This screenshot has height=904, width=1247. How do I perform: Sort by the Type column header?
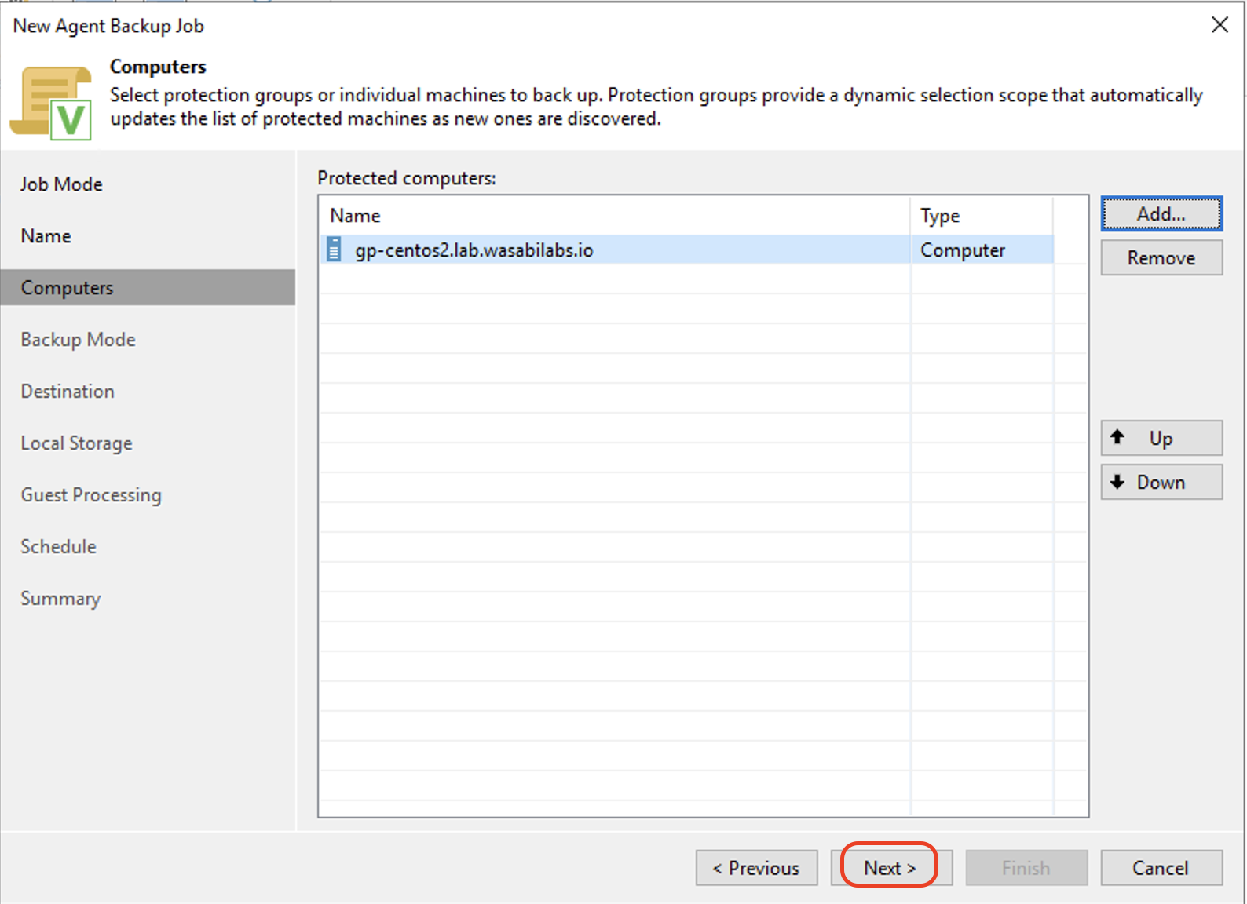click(x=982, y=215)
